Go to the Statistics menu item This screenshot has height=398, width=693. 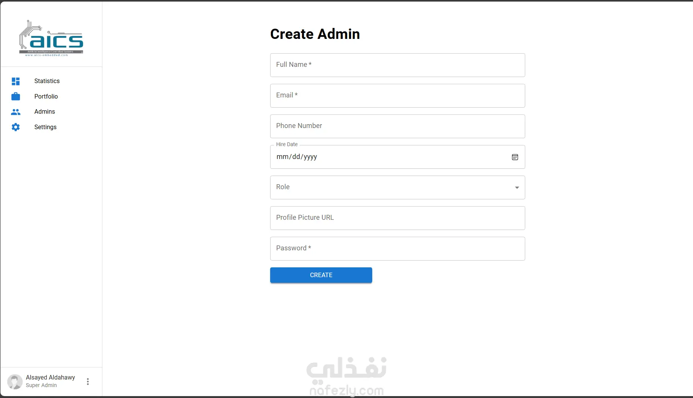[47, 81]
